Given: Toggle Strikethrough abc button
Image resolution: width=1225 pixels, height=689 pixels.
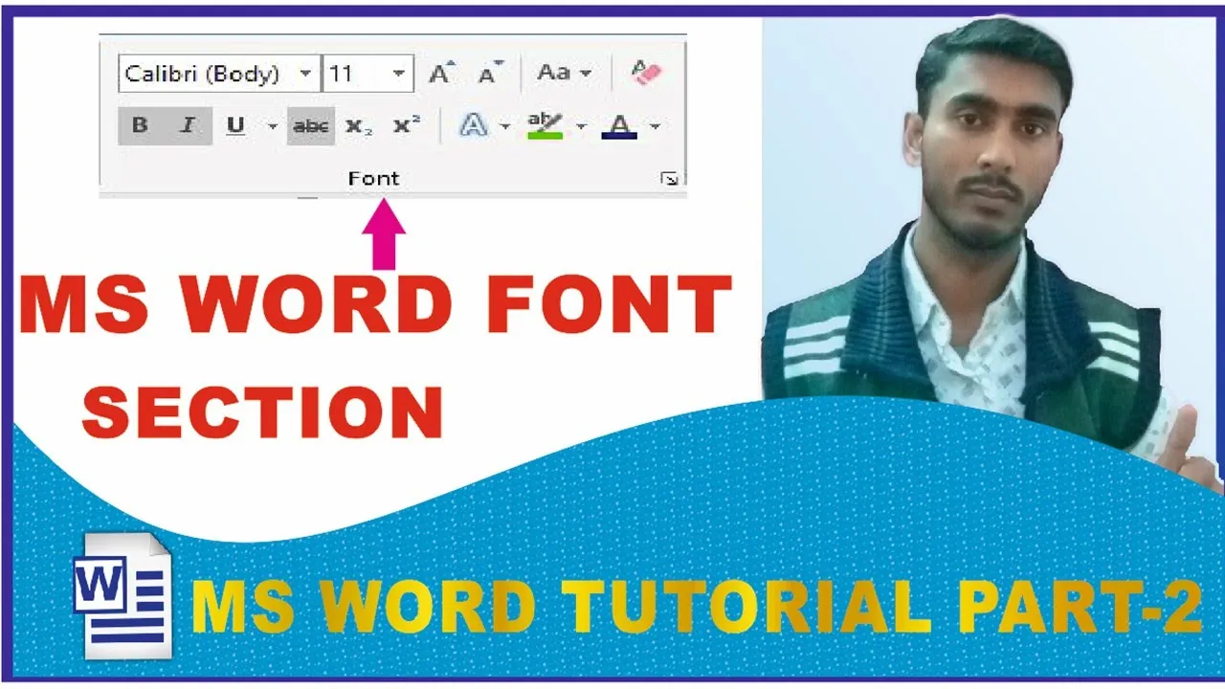Looking at the screenshot, I should [310, 126].
